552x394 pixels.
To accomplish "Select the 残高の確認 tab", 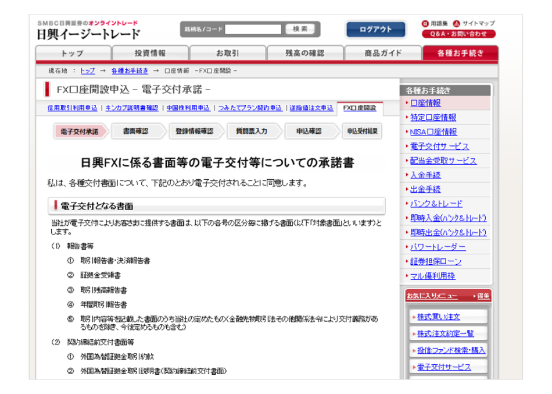I will coord(304,53).
